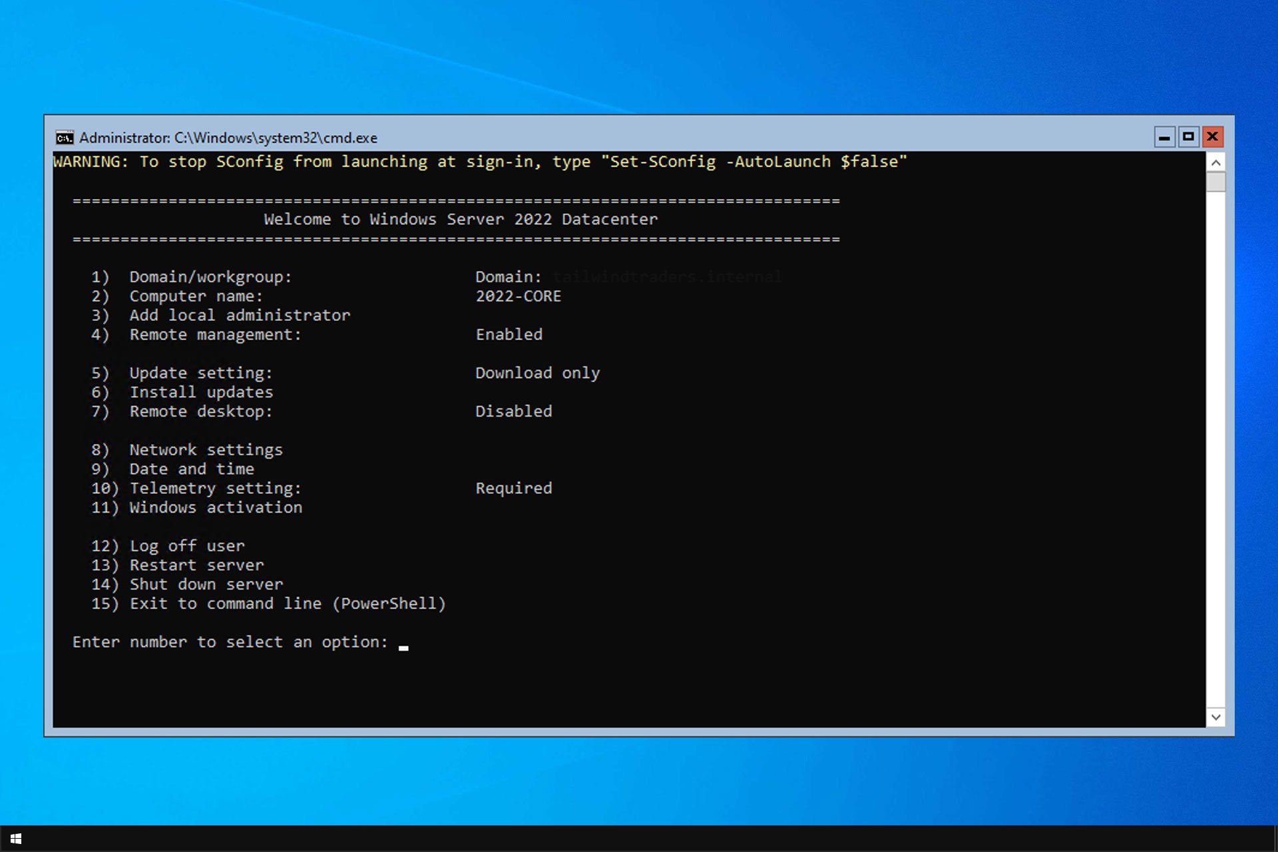Click the scrollbar down arrow
Viewport: 1278px width, 852px height.
[x=1215, y=718]
